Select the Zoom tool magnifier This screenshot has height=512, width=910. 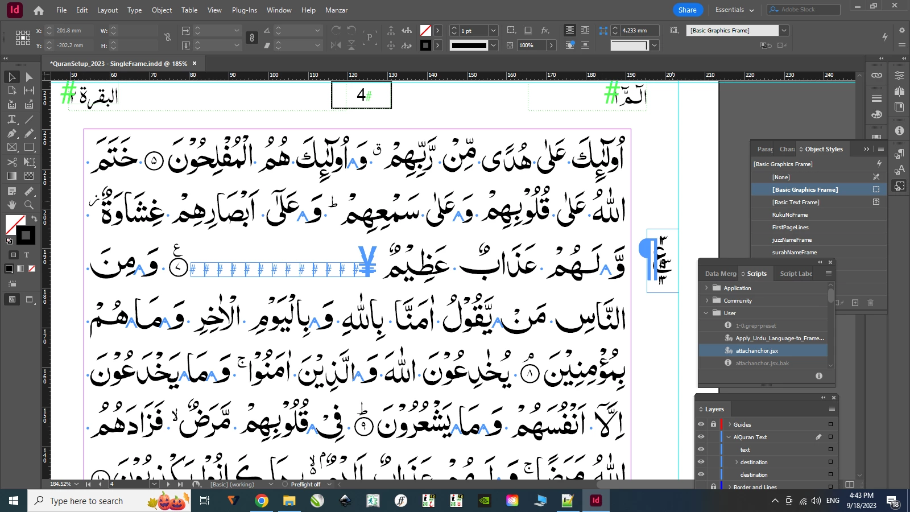[29, 205]
